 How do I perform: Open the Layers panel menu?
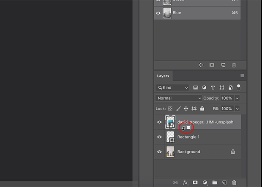pyautogui.click(x=242, y=76)
